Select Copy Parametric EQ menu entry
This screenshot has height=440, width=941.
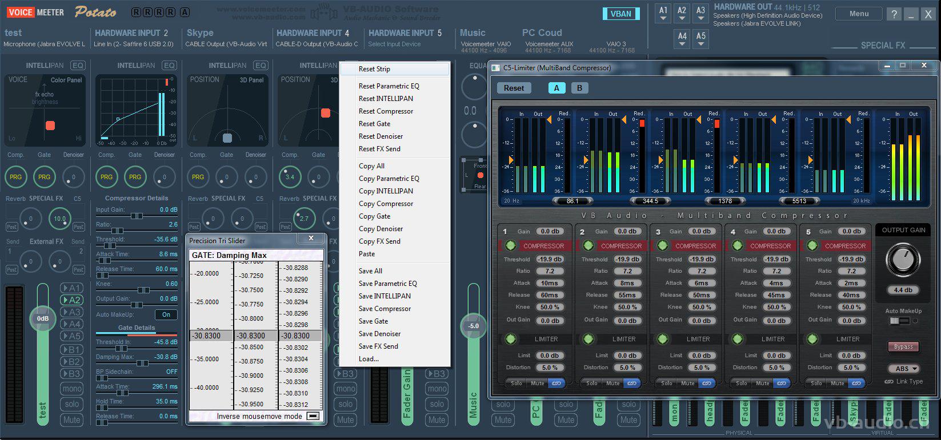(395, 179)
